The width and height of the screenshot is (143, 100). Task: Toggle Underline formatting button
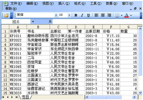88,15
